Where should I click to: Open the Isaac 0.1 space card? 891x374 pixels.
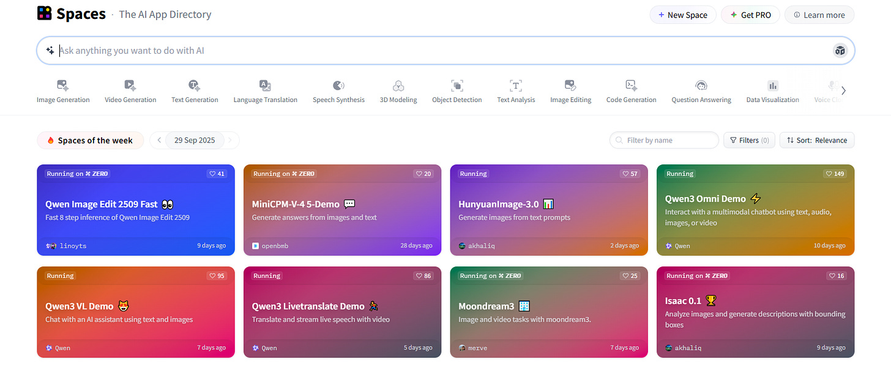point(755,312)
